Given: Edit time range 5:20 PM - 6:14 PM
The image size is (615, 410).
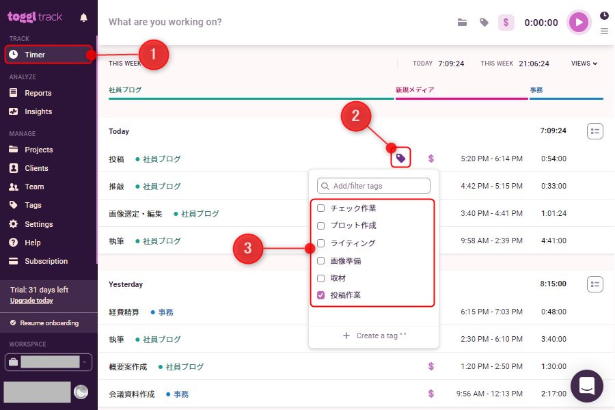Looking at the screenshot, I should 491,159.
